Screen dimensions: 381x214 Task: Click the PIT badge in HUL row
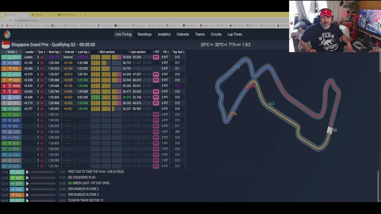click(156, 114)
